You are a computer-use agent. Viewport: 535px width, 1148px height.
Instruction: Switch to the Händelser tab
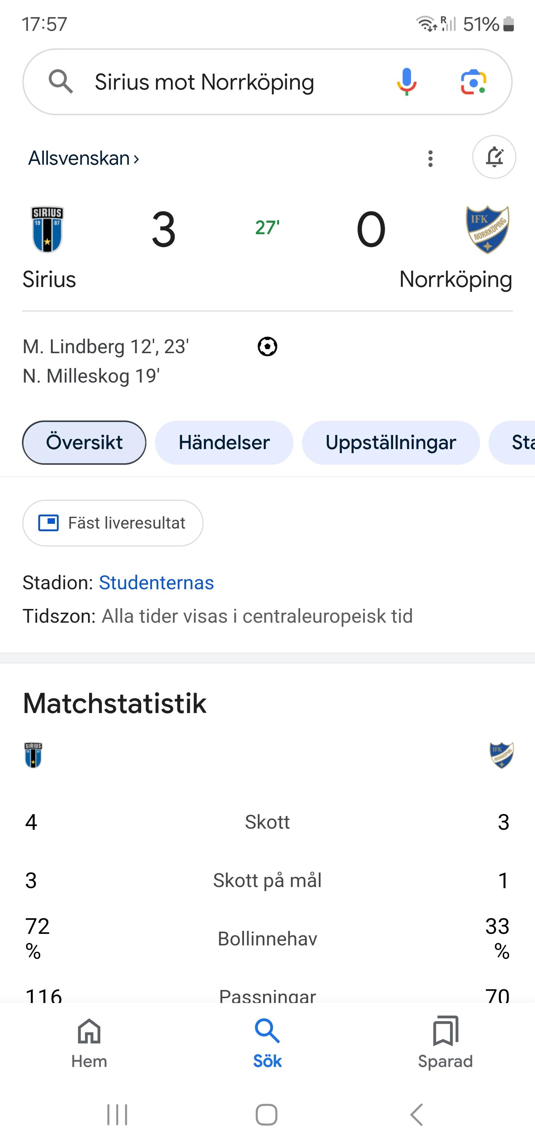(224, 442)
